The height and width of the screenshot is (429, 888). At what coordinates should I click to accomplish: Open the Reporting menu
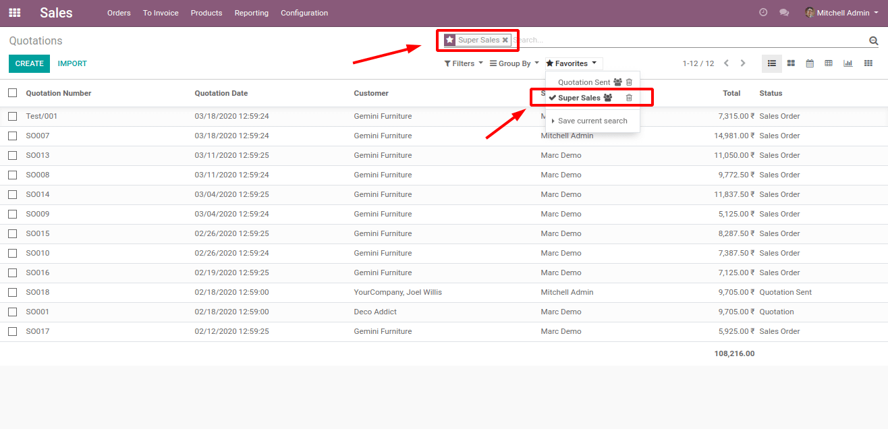[252, 13]
